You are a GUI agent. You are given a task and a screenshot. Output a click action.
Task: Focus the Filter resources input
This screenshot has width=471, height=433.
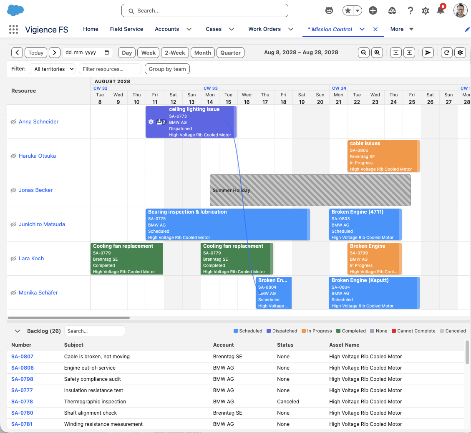[110, 69]
